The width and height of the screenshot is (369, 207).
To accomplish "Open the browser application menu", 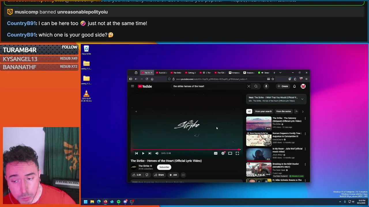I will click(x=306, y=79).
